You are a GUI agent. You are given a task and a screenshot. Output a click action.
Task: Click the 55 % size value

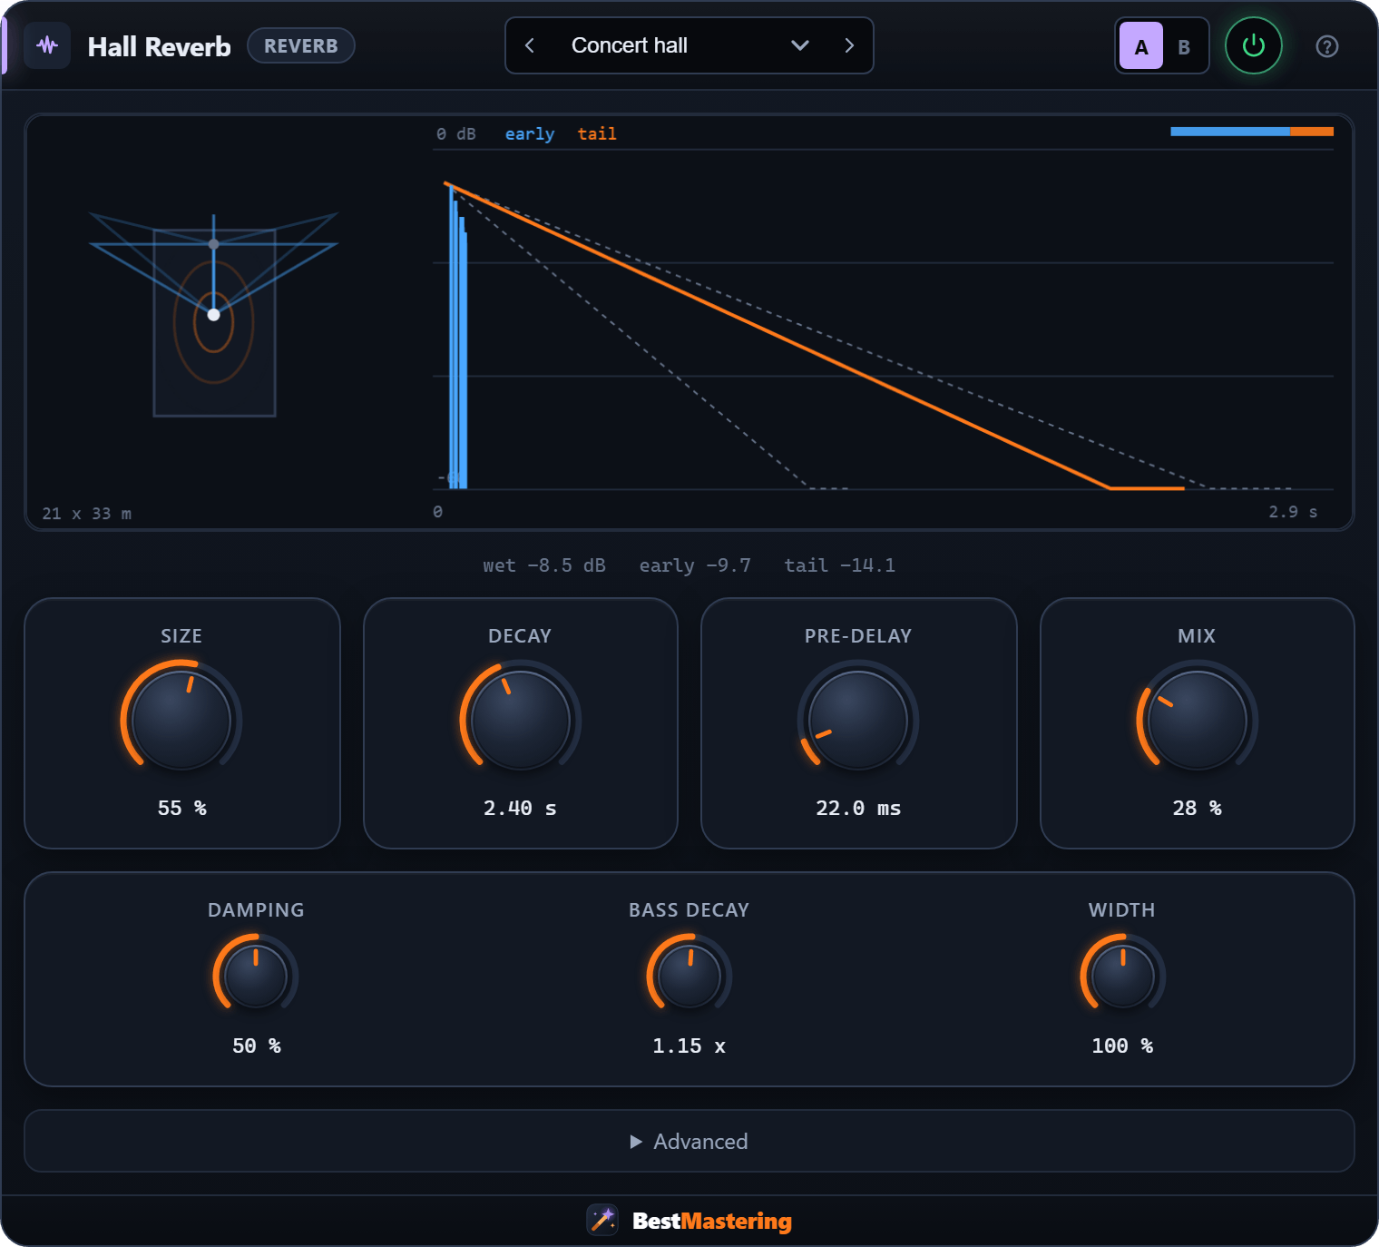[181, 808]
